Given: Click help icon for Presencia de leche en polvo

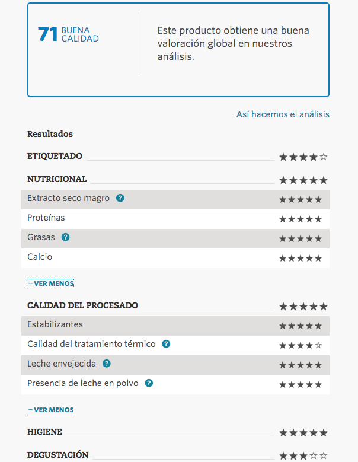Looking at the screenshot, I should (x=149, y=383).
